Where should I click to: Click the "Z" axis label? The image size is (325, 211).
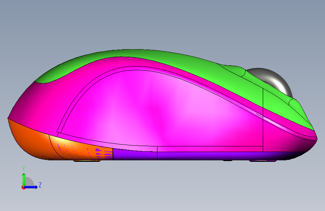(x=40, y=185)
